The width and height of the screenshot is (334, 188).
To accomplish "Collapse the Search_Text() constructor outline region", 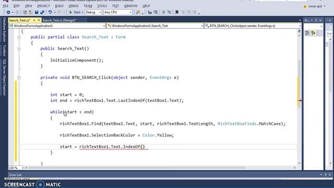I will point(19,49).
